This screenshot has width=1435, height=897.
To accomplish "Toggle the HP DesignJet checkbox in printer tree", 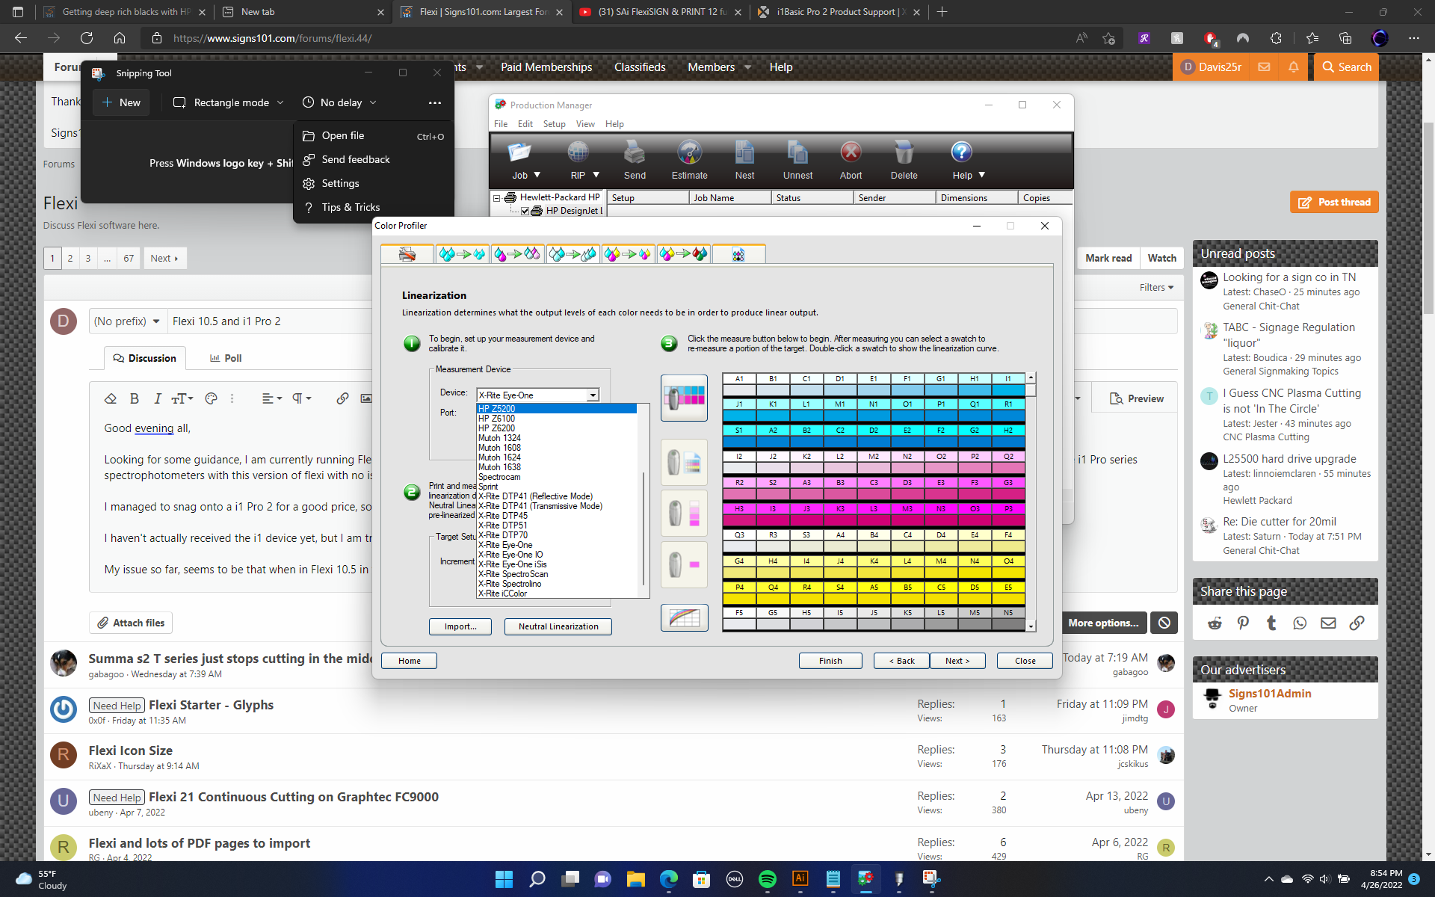I will coord(525,211).
